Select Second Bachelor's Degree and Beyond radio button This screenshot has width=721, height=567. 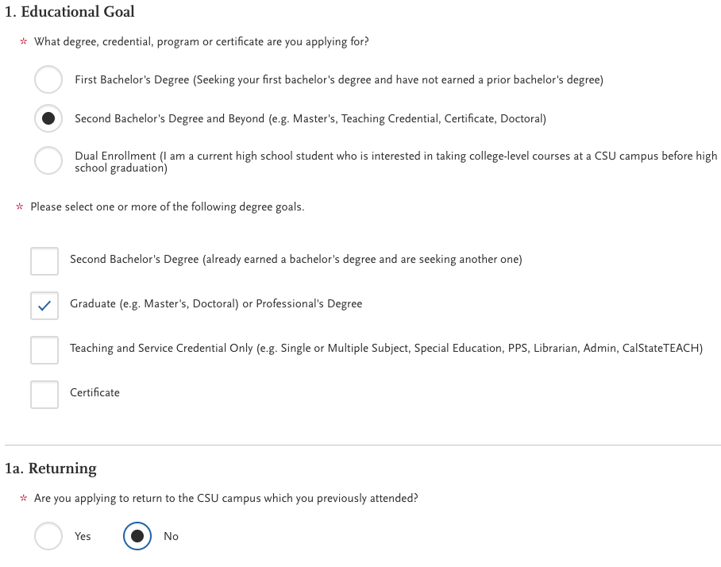click(x=48, y=118)
